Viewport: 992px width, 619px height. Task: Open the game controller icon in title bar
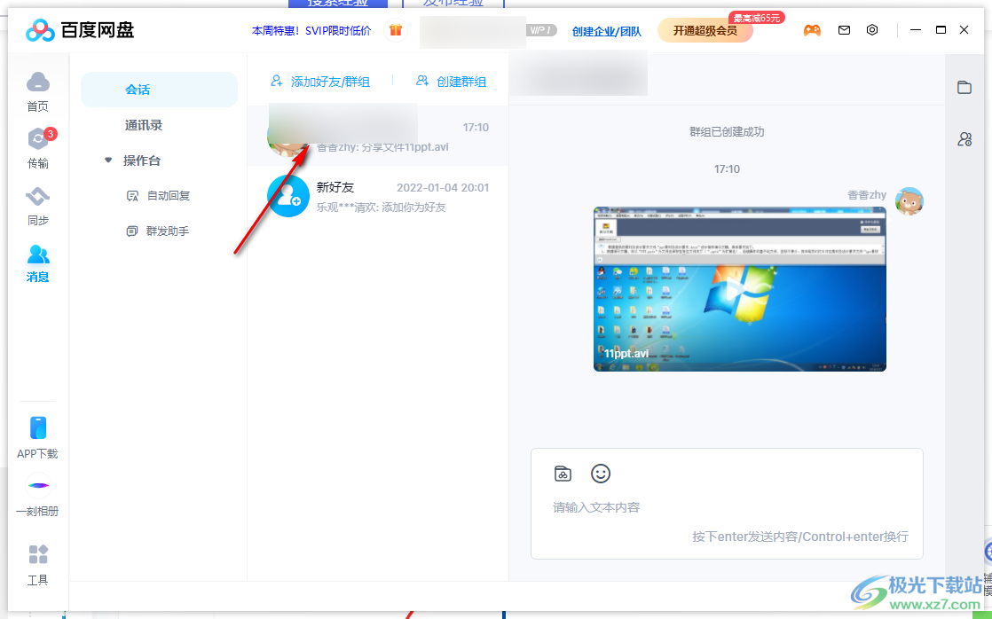click(813, 30)
